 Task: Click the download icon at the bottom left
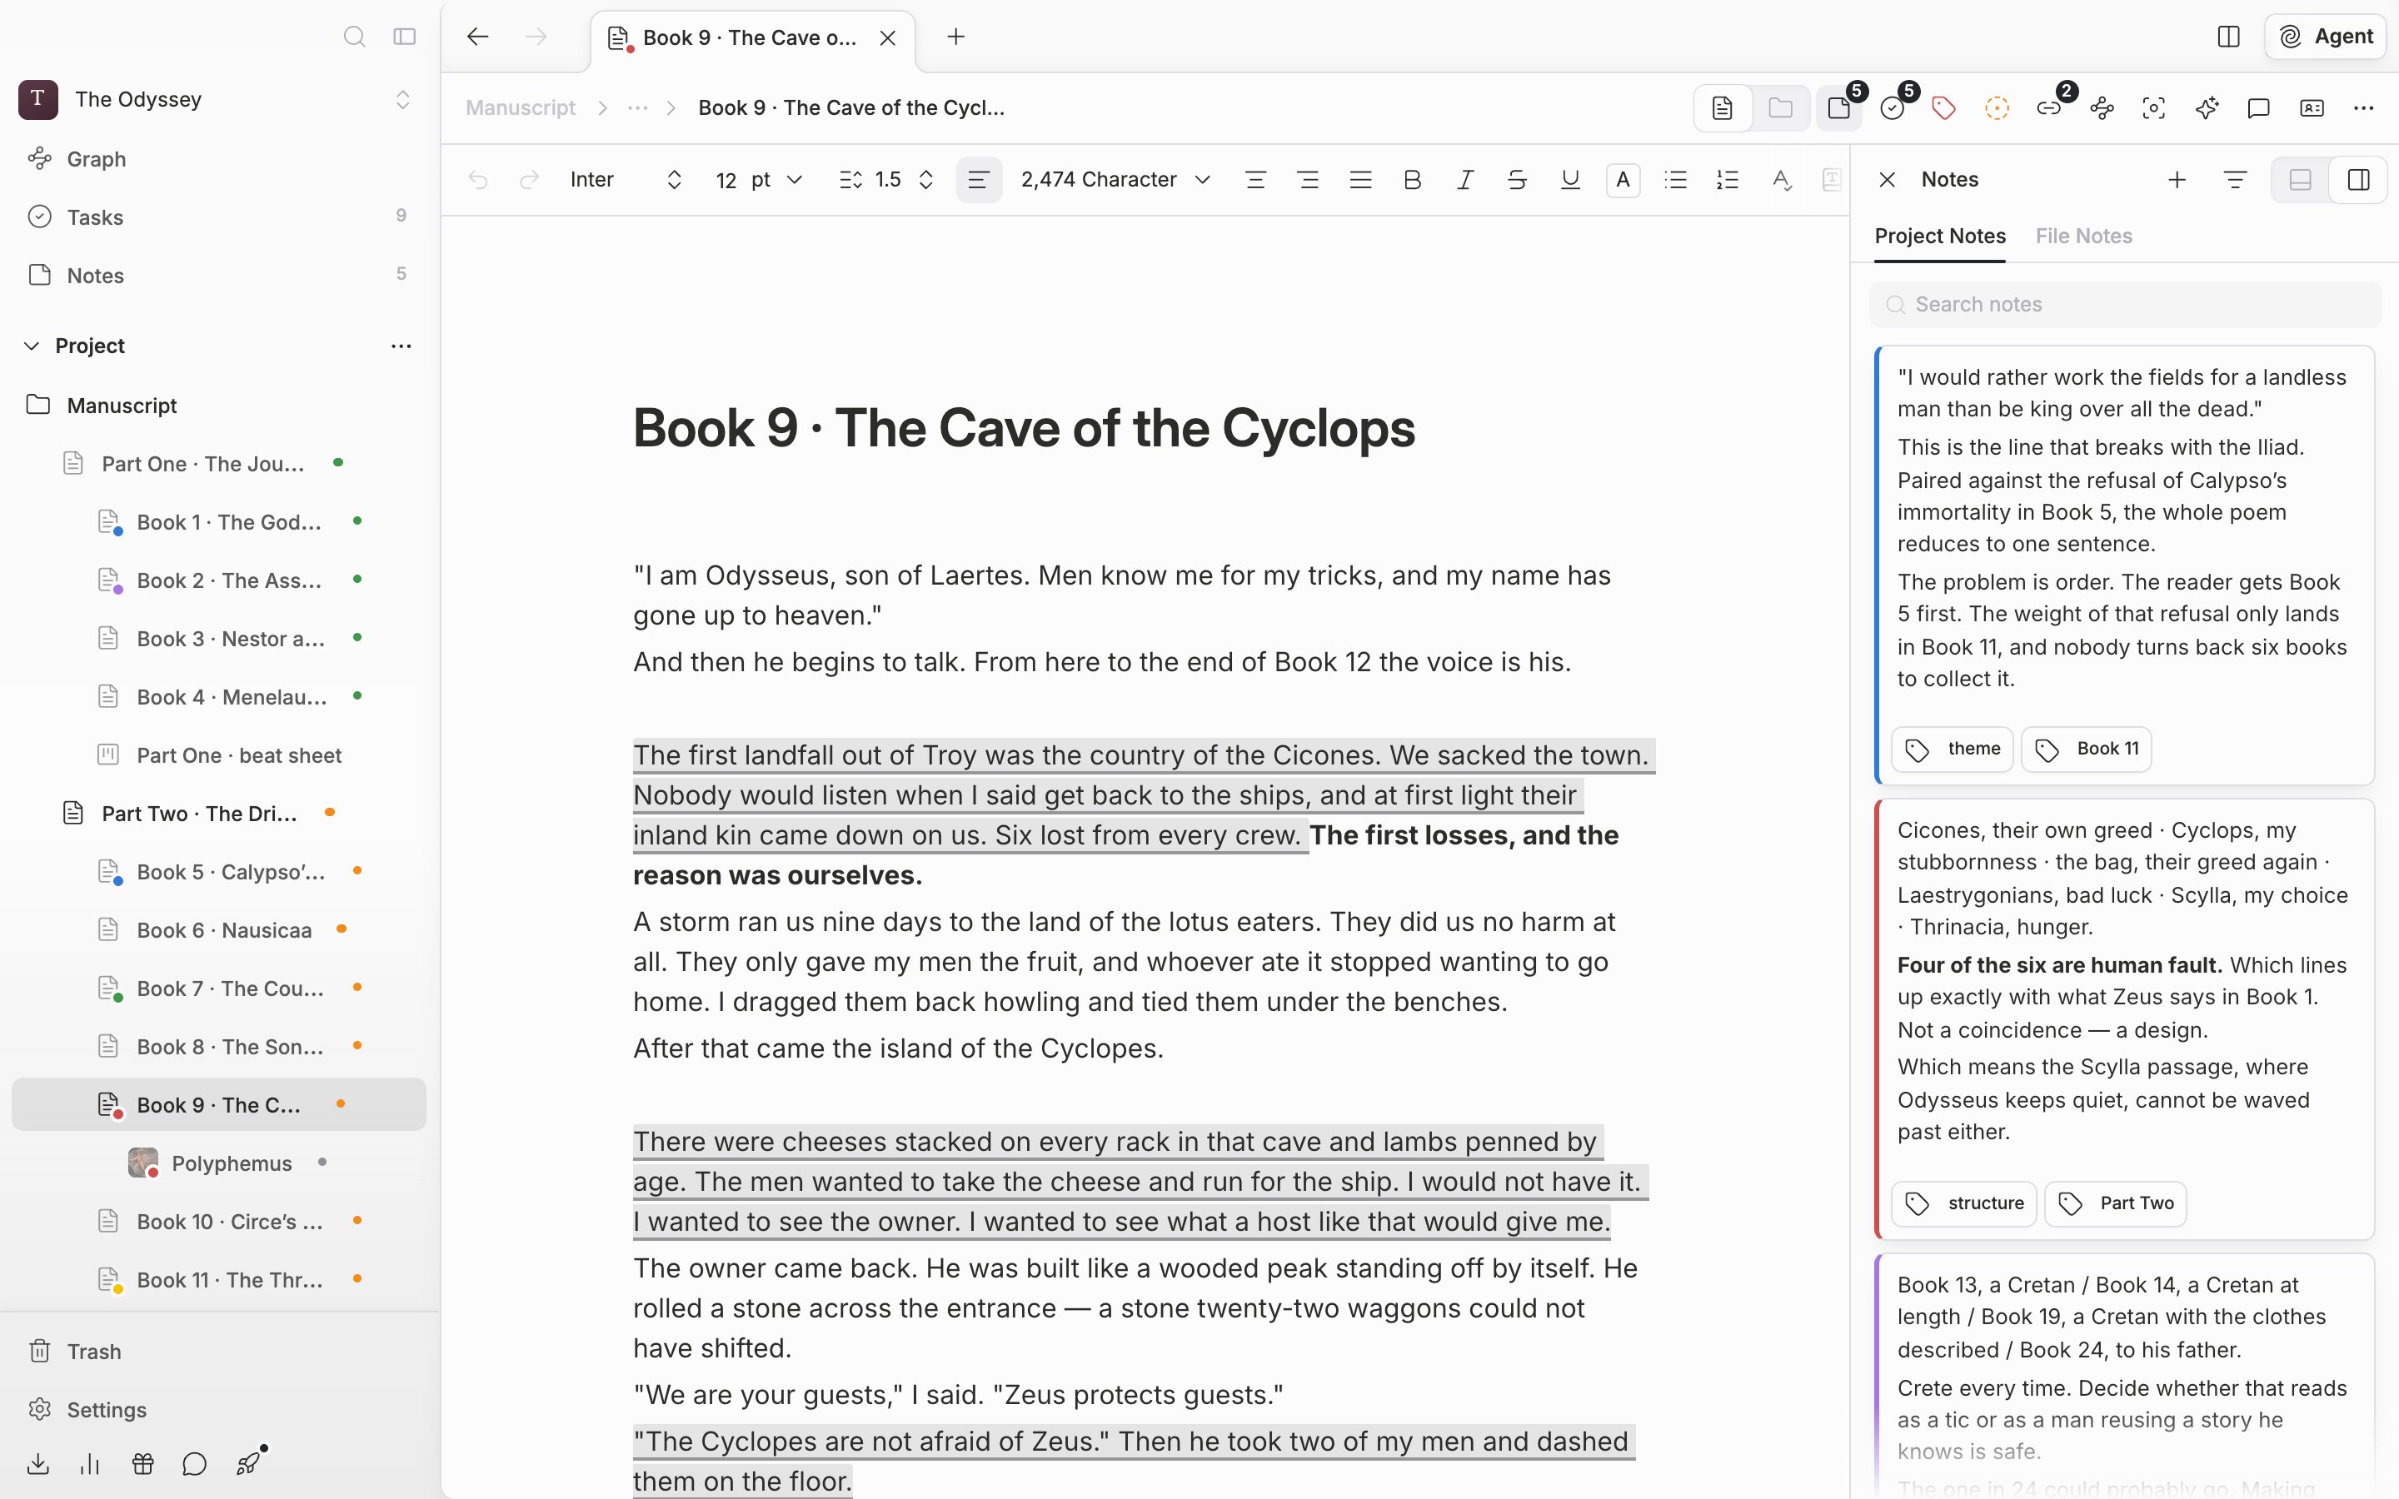click(x=37, y=1463)
